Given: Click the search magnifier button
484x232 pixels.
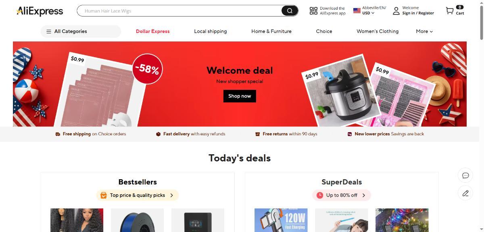Looking at the screenshot, I should coord(290,11).
